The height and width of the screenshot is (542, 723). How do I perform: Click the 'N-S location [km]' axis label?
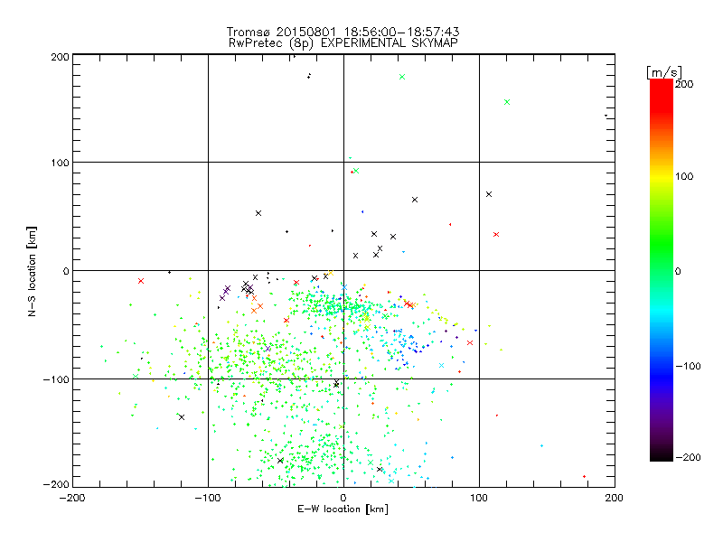[x=32, y=272]
